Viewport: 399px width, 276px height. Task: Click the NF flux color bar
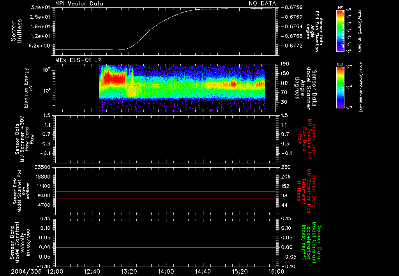341,30
